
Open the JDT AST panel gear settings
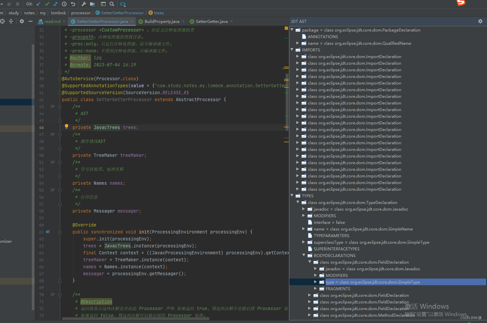[480, 21]
